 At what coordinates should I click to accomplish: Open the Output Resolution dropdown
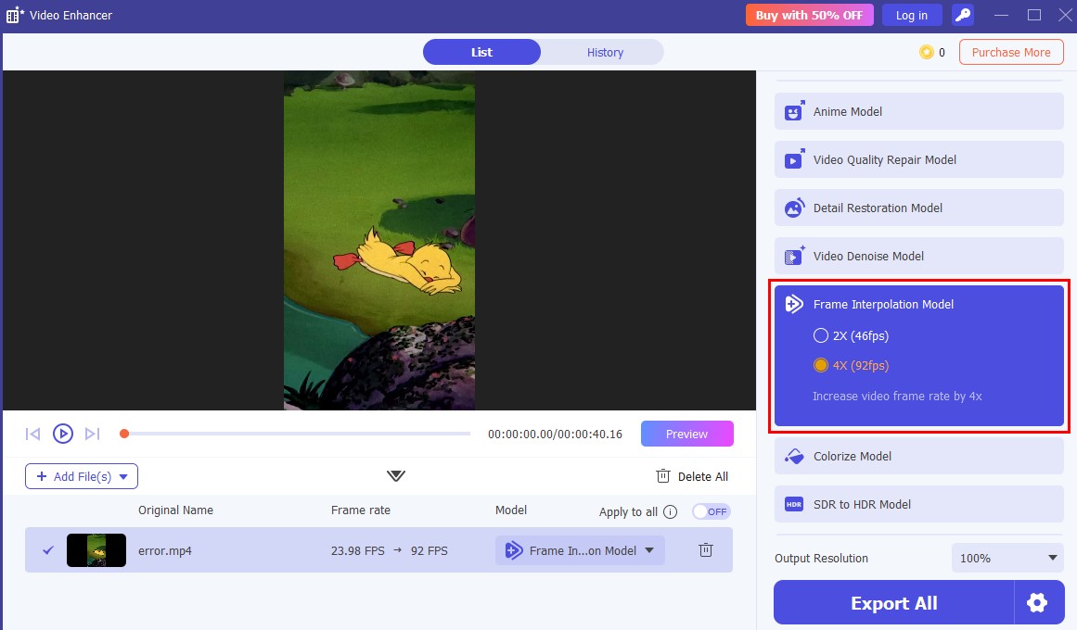click(1006, 559)
